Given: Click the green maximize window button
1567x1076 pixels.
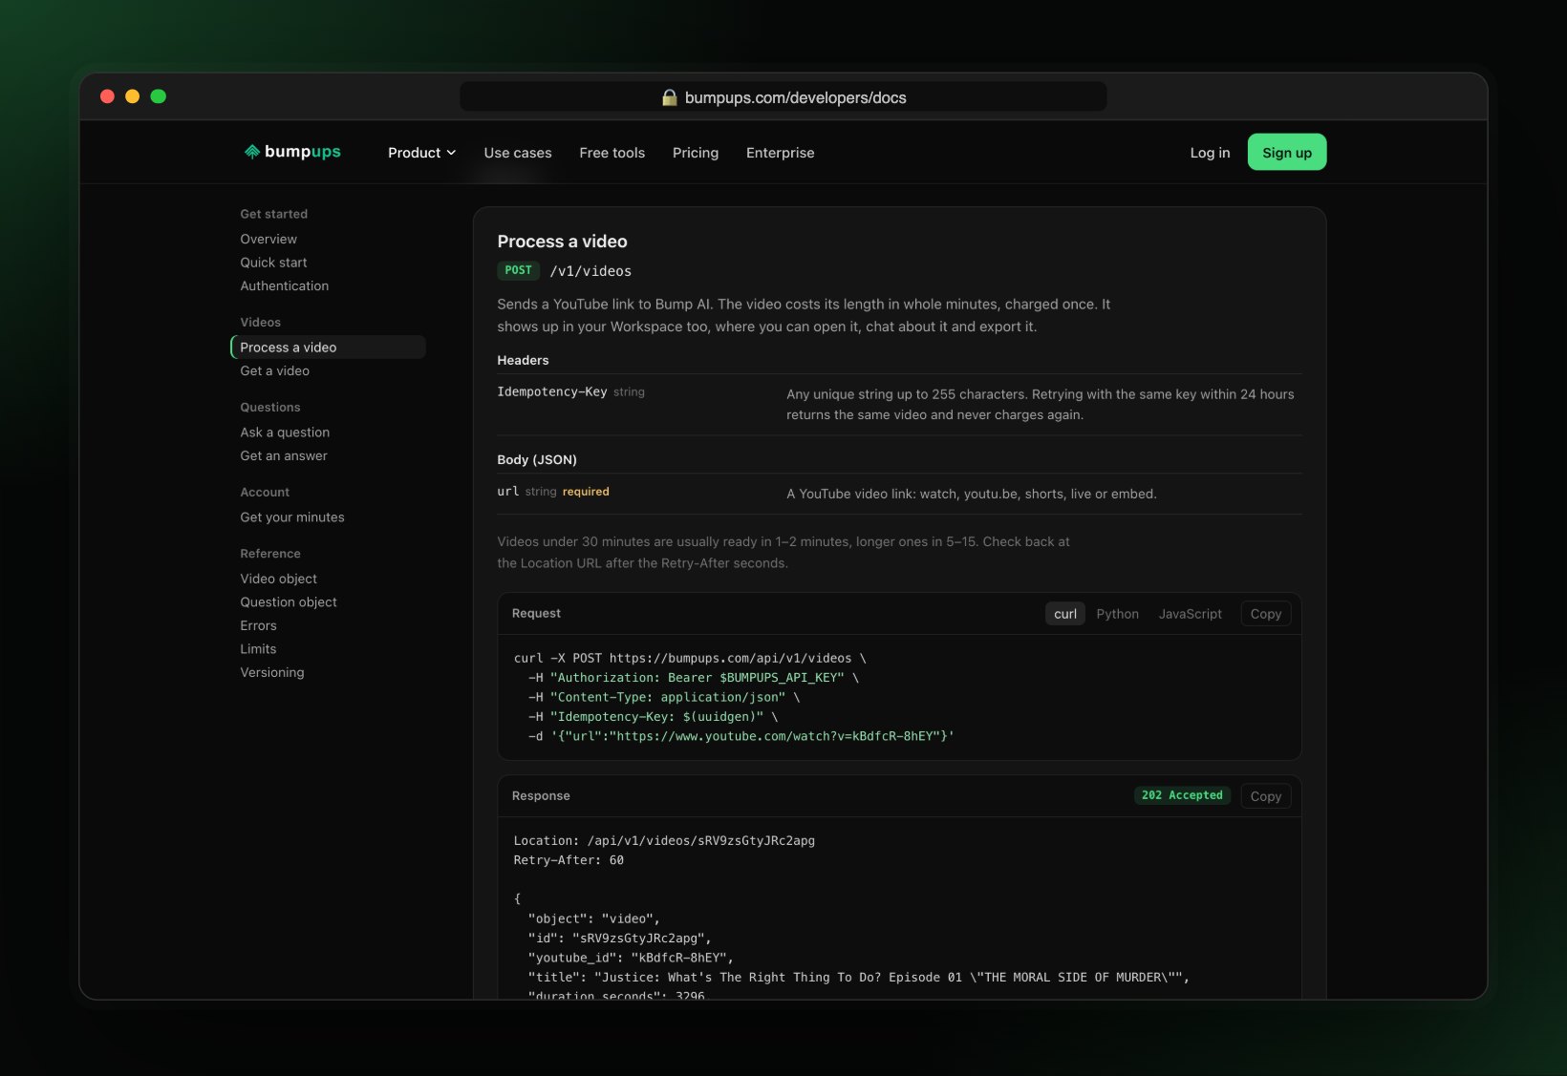Looking at the screenshot, I should (x=159, y=96).
